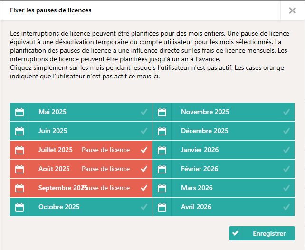The height and width of the screenshot is (250, 305).
Task: Toggle the faded checkmark for Janvier 2026
Action: tap(286, 150)
